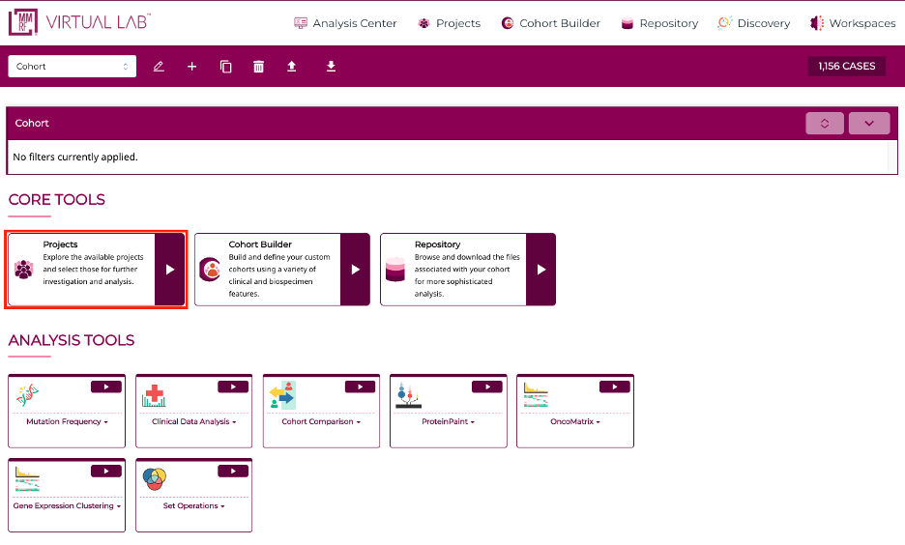Launch Repository with its play button
This screenshot has height=545, width=905.
541,270
